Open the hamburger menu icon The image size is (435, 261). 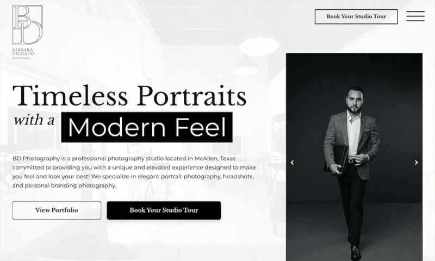(x=415, y=16)
